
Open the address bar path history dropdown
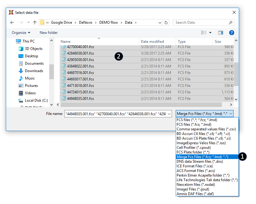[x=160, y=22]
